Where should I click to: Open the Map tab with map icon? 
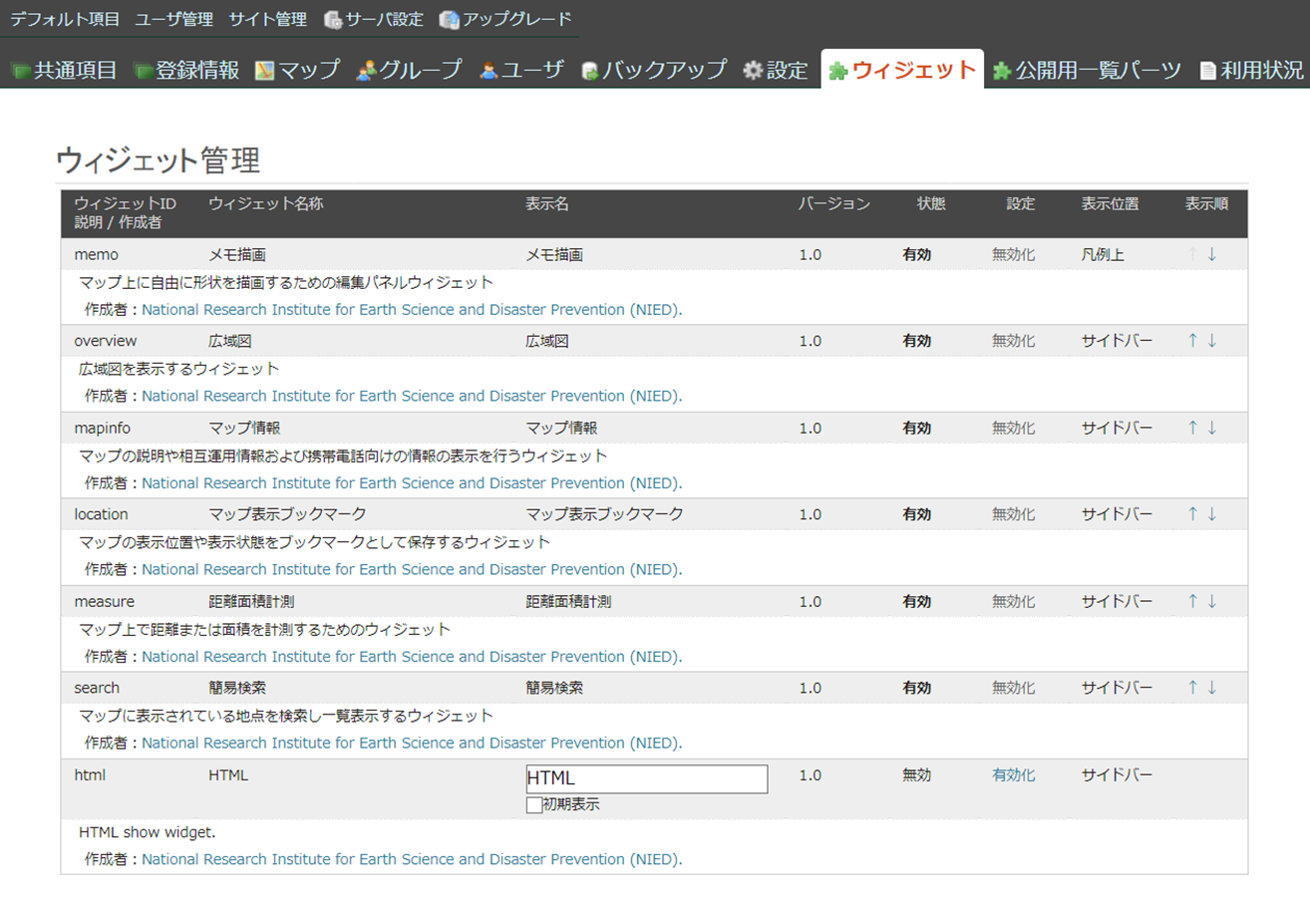264,71
